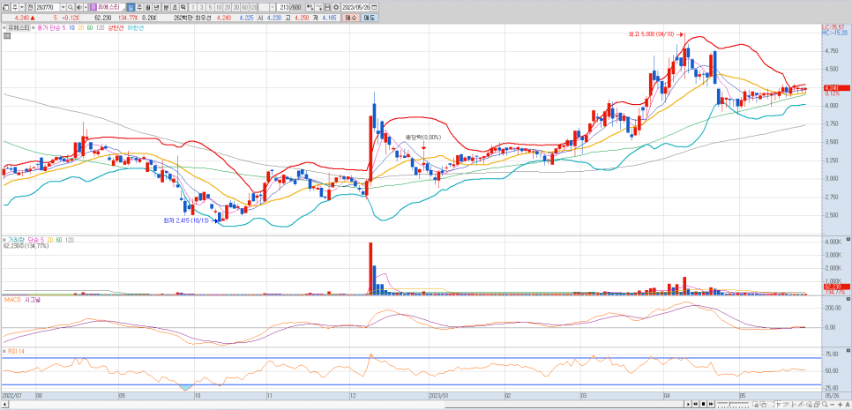The height and width of the screenshot is (410, 852).
Task: Click the 매수 buy button
Action: pos(350,18)
